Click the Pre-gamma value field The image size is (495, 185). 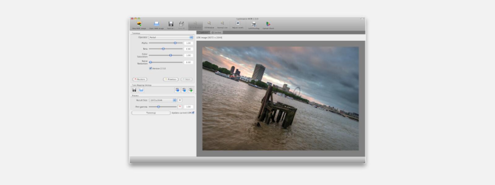pos(188,107)
